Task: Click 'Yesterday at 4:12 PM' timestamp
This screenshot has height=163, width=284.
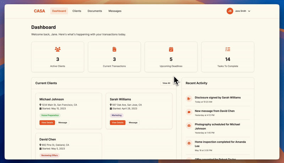Action: [x=204, y=115]
